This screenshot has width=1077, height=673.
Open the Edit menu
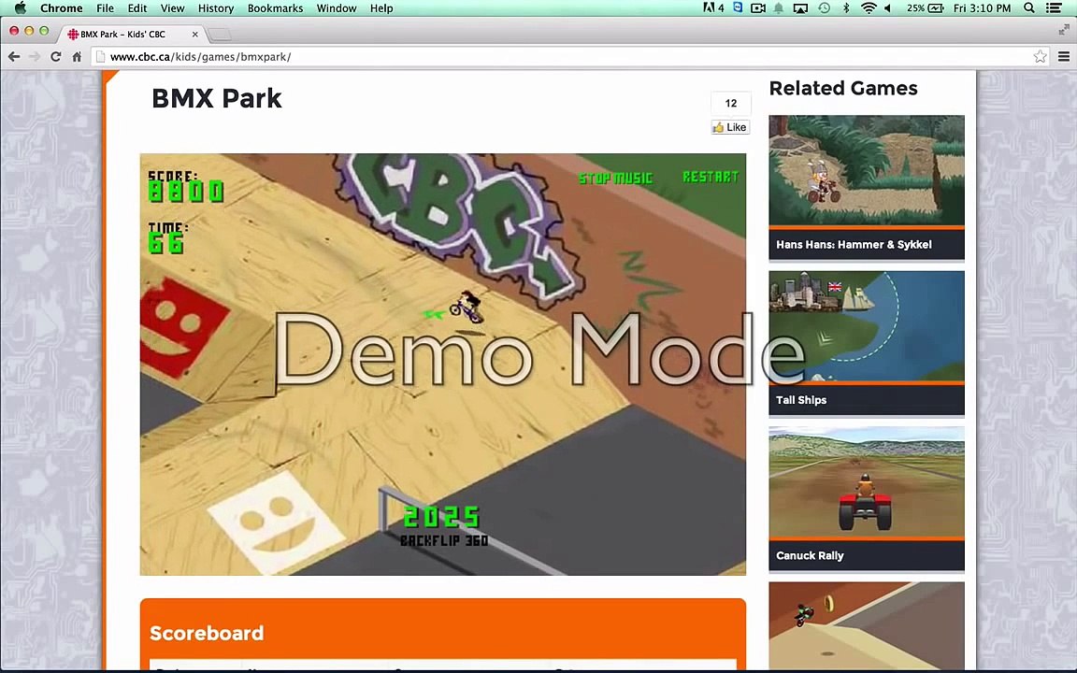(137, 8)
